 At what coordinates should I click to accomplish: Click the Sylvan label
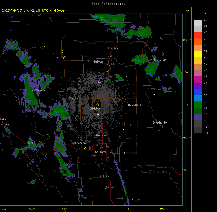[x=98, y=62]
